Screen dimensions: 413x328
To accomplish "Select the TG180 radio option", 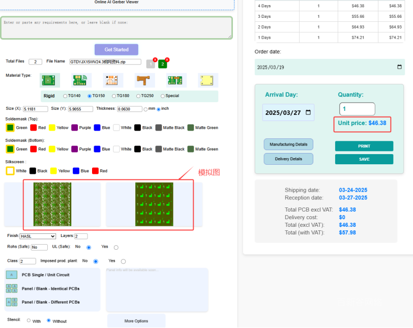I will click(x=113, y=96).
